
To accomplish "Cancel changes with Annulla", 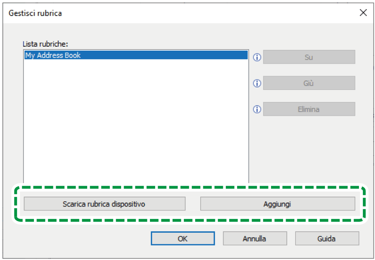I will (255, 239).
